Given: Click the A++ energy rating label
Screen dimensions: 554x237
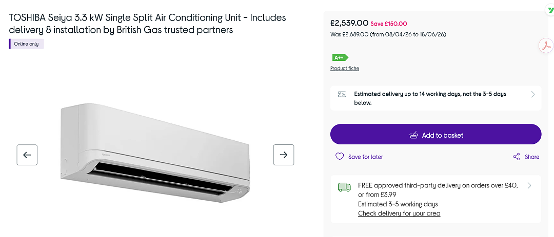Looking at the screenshot, I should tap(340, 57).
